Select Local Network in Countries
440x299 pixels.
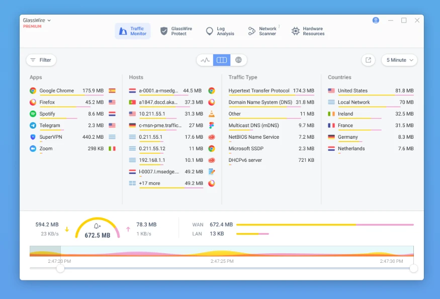click(371, 102)
